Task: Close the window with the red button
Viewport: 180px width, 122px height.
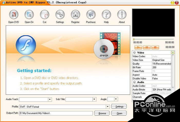Action: pos(177,3)
